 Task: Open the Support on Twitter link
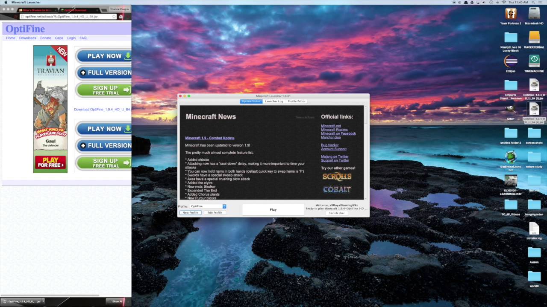[x=335, y=161]
